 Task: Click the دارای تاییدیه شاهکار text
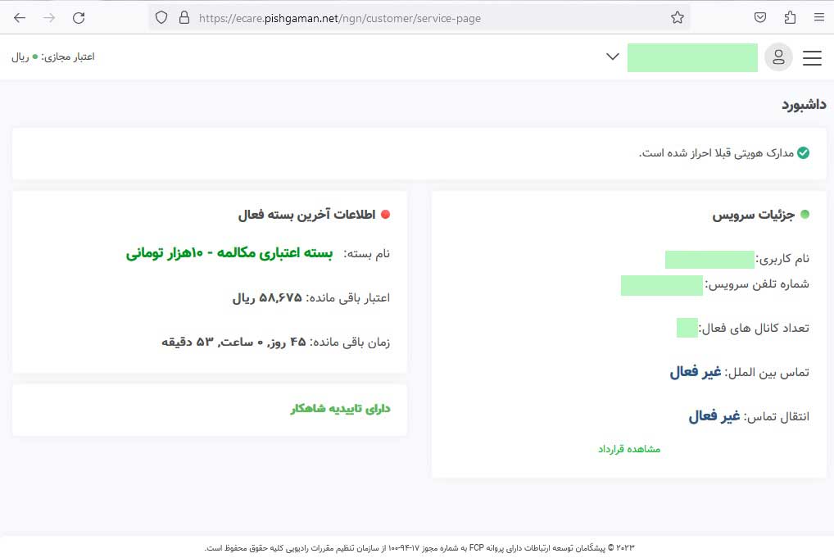pyautogui.click(x=340, y=408)
